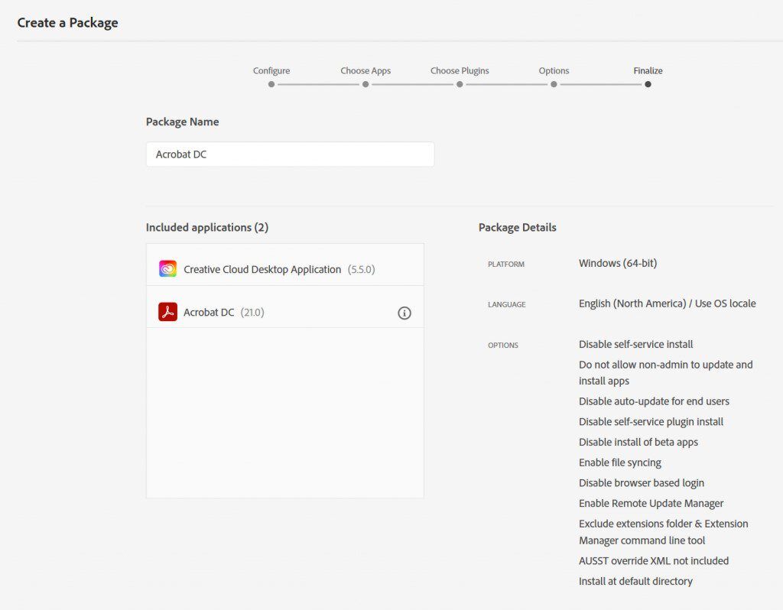The image size is (783, 610).
Task: Toggle Disable auto-update for end users
Action: [x=653, y=401]
